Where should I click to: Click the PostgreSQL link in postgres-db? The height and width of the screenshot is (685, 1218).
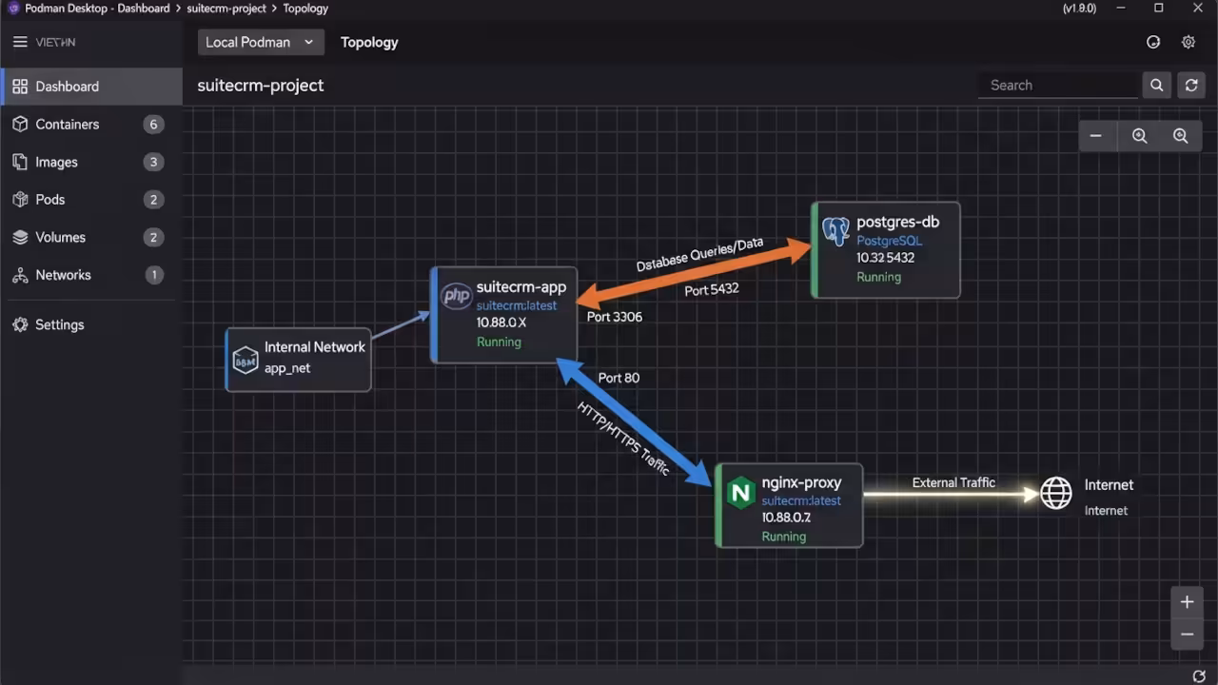pyautogui.click(x=890, y=241)
